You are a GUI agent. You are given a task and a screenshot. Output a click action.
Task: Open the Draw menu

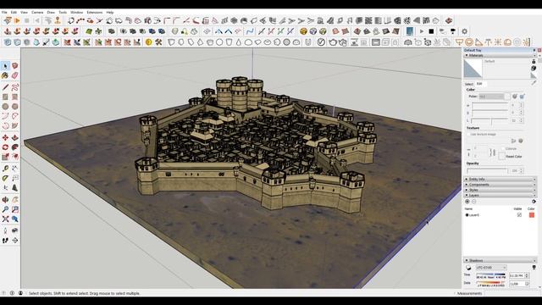pyautogui.click(x=51, y=12)
